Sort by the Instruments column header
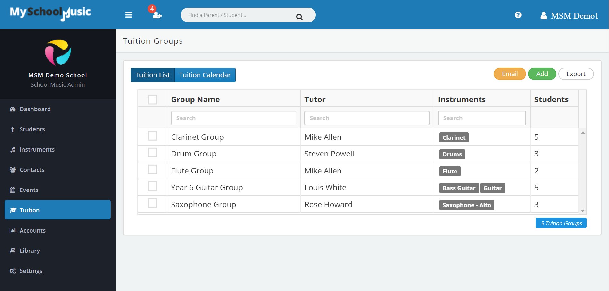609x291 pixels. (462, 100)
